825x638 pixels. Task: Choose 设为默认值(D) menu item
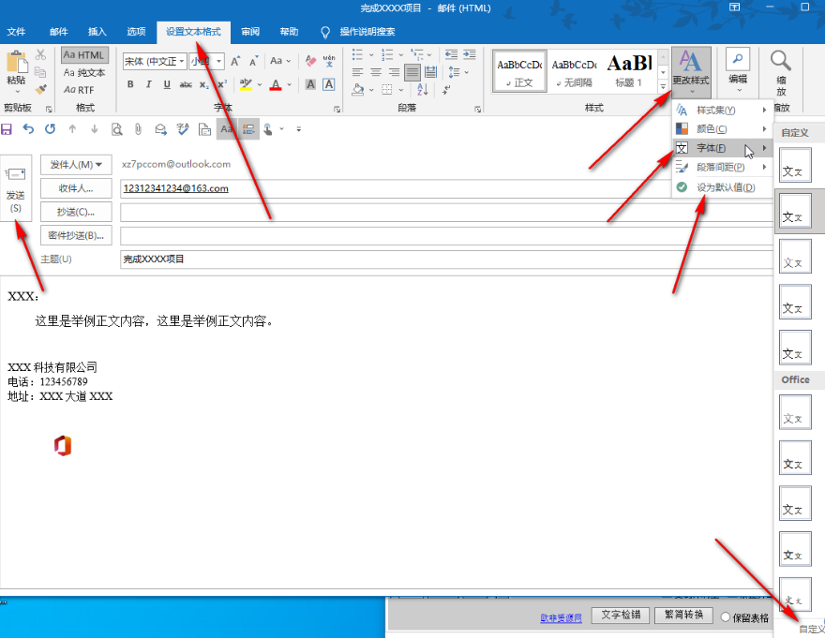(x=722, y=187)
